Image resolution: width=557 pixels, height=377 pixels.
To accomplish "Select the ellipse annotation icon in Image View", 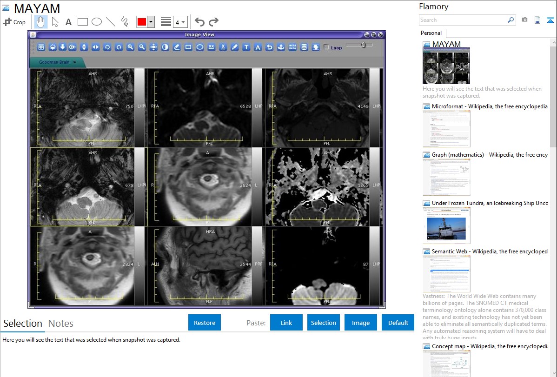I will (x=199, y=47).
